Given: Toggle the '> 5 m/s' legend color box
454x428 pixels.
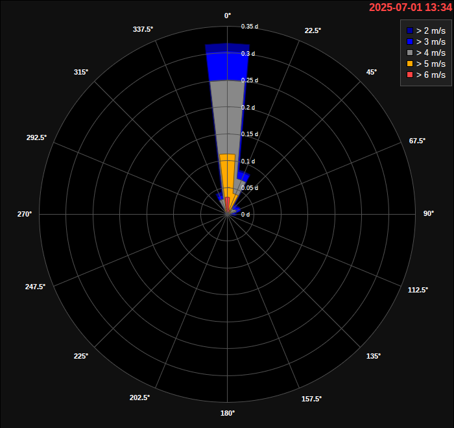Looking at the screenshot, I should (410, 64).
